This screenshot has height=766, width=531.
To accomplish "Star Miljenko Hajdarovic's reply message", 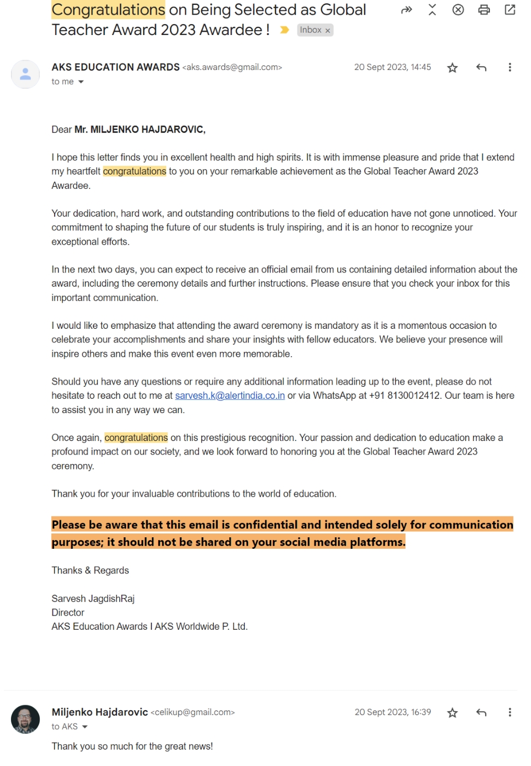I will 452,713.
